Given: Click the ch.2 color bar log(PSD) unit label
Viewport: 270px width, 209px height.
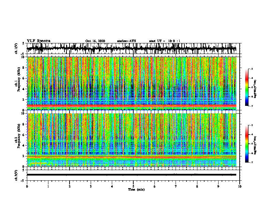Looking at the screenshot, I should tap(255, 145).
